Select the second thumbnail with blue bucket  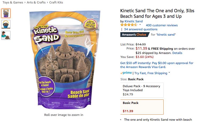coord(6,24)
